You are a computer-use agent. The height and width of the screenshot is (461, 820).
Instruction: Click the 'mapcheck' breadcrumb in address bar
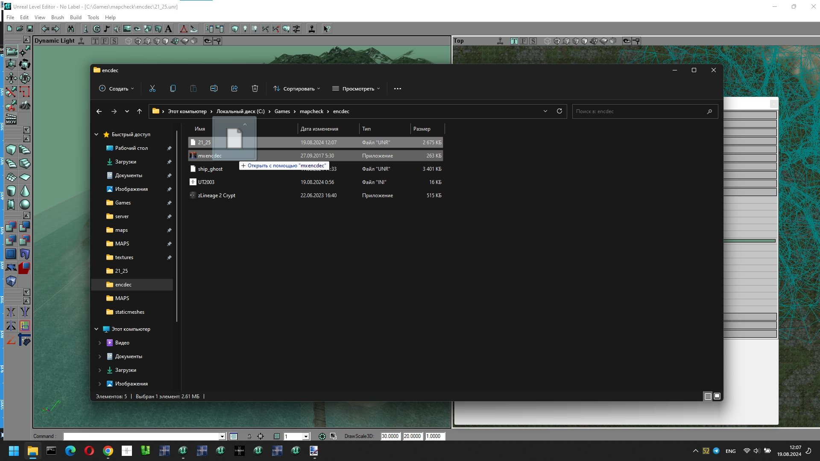click(311, 111)
